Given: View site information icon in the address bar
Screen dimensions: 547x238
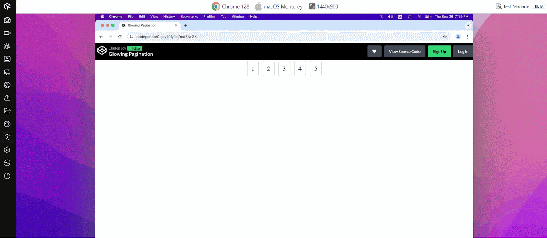Looking at the screenshot, I should click(x=131, y=37).
